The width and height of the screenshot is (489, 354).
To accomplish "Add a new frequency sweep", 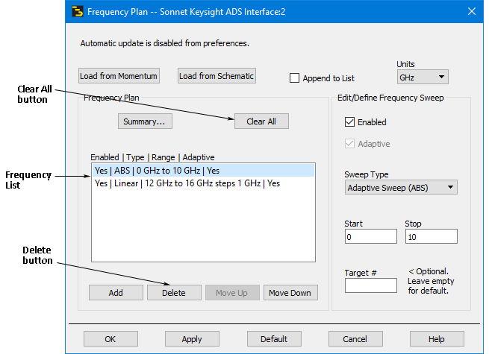I will point(116,293).
